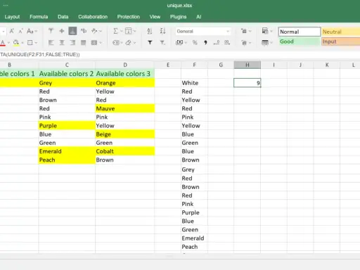Open the Clear eraser menu
360x270 pixels.
click(130, 43)
